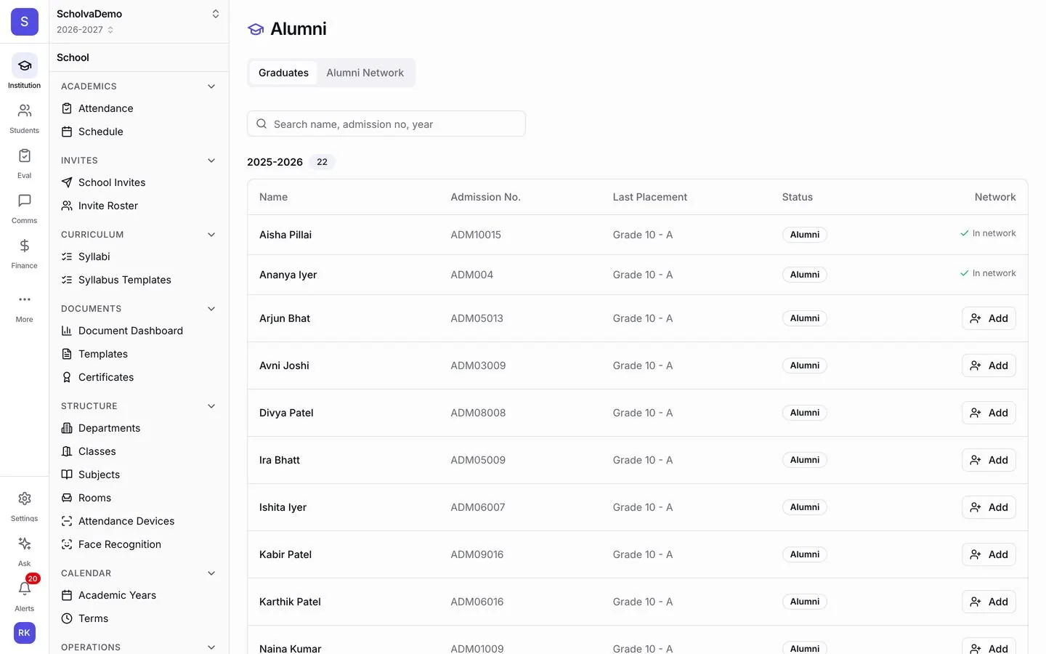Open the Alerts bell with 20 badge
Image resolution: width=1046 pixels, height=654 pixels.
pyautogui.click(x=24, y=589)
